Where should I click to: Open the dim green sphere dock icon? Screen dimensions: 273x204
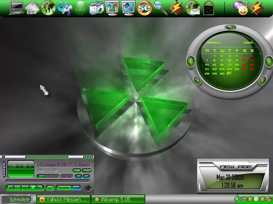(x=80, y=8)
